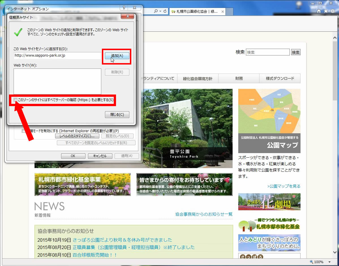Image resolution: width=339 pixels, height=266 pixels.
Task: Open the 公園マップを見る link
Action: 284,186
